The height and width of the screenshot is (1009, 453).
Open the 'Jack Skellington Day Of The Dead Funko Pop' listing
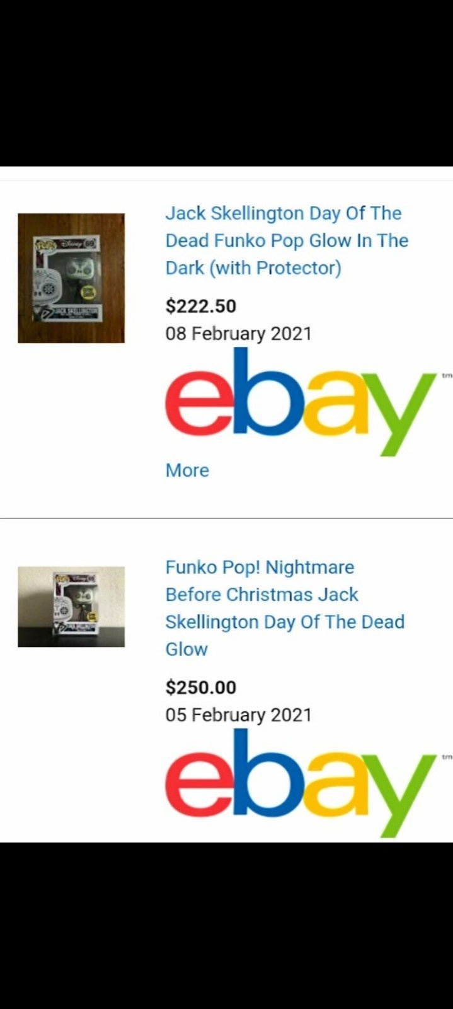pyautogui.click(x=287, y=240)
